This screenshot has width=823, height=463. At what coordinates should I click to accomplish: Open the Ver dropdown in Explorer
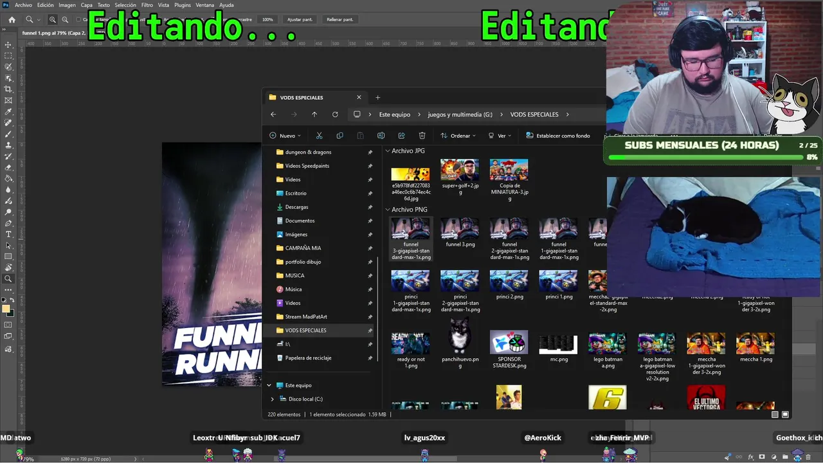coord(499,136)
